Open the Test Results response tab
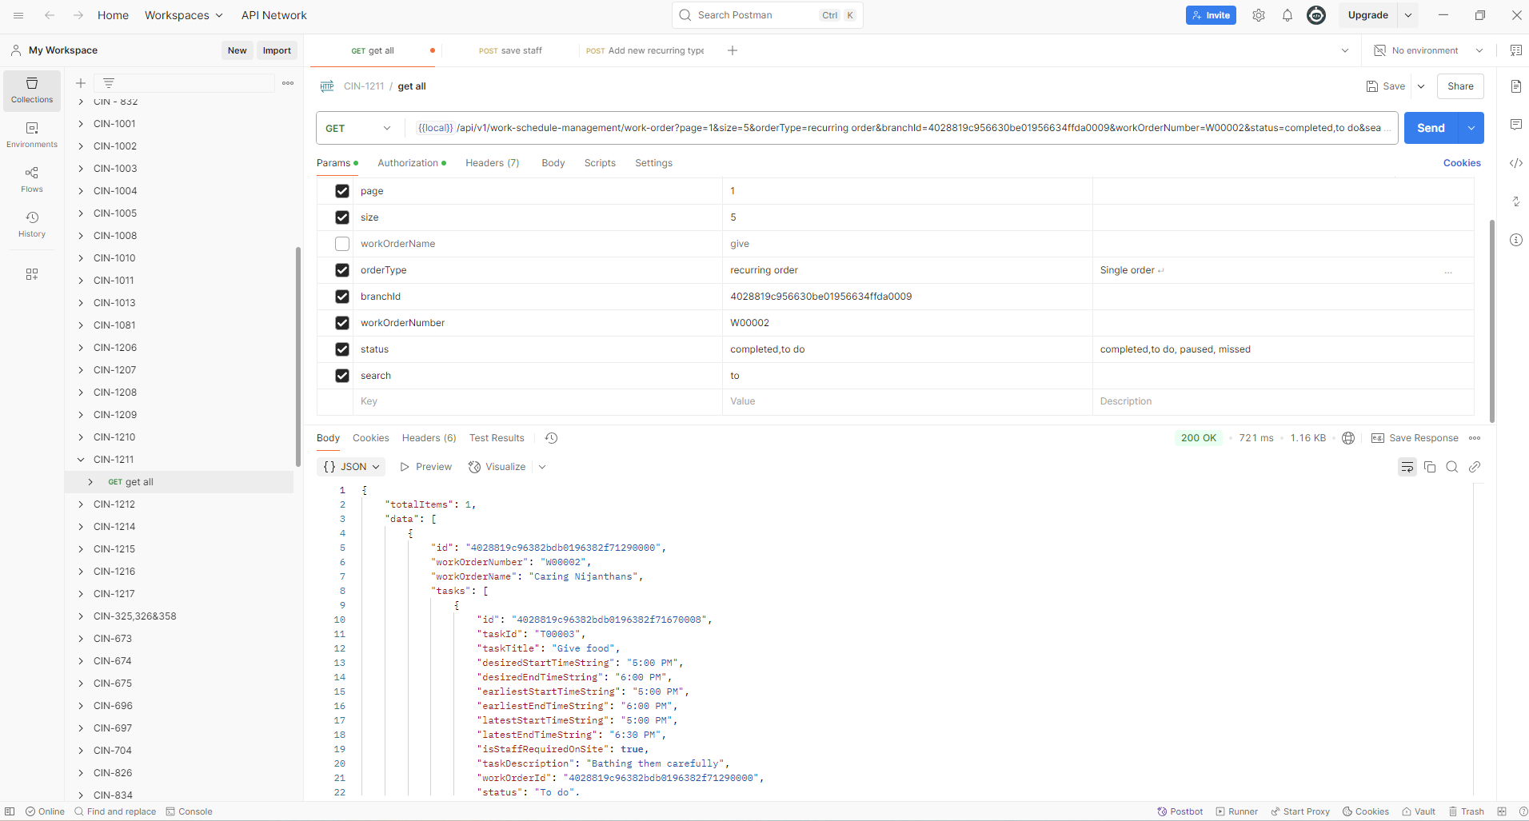The width and height of the screenshot is (1529, 821). (497, 438)
